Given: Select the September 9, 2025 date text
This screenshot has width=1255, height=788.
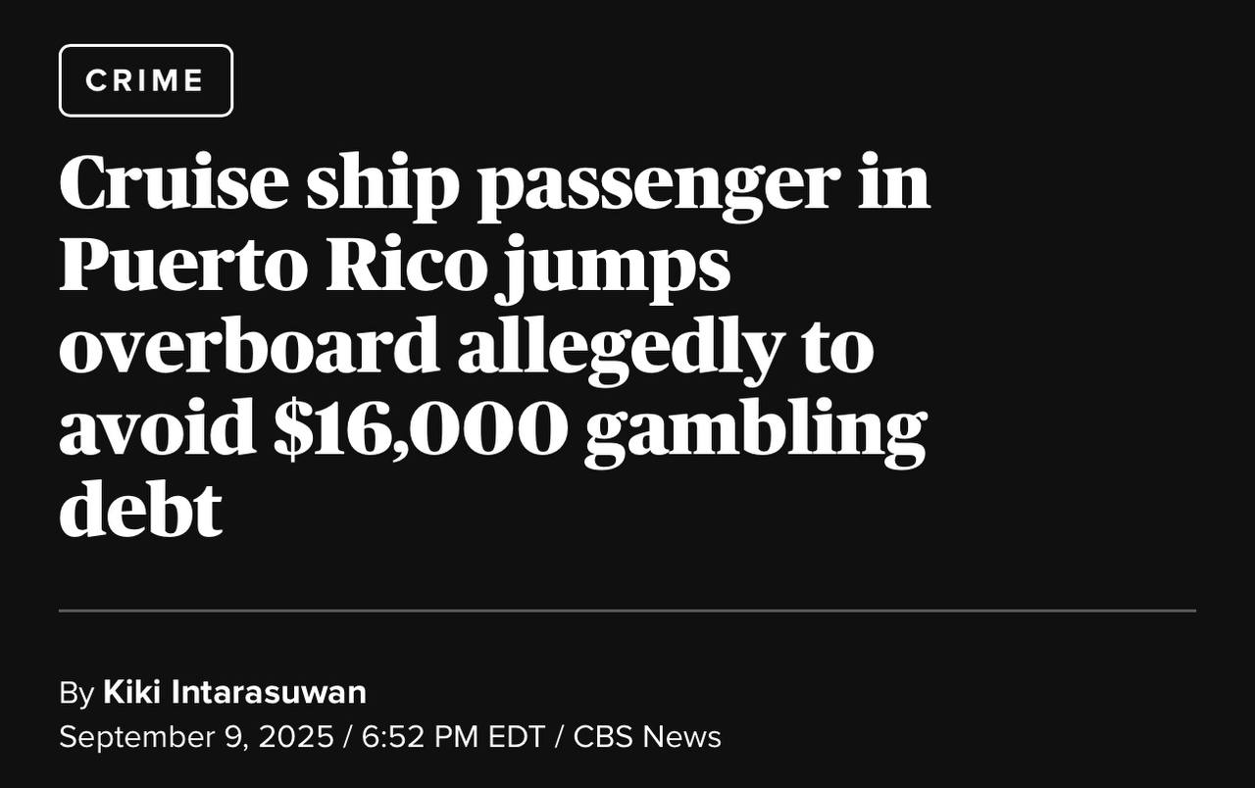Looking at the screenshot, I should [196, 737].
